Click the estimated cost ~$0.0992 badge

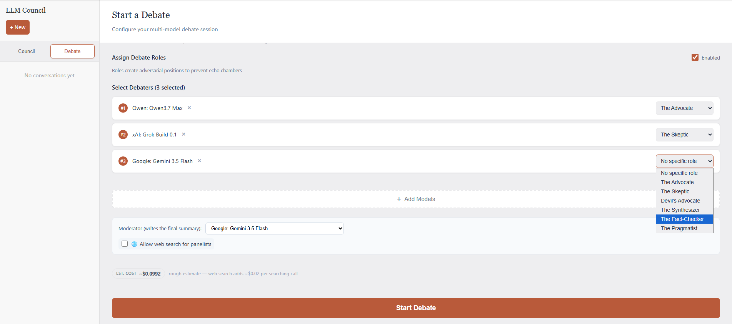[138, 273]
